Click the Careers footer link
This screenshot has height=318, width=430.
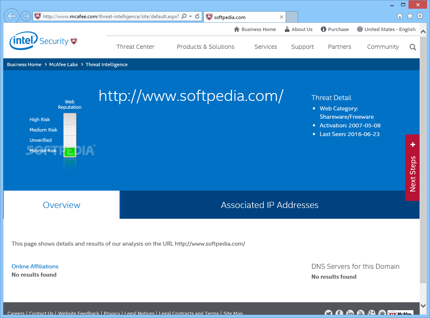click(16, 313)
